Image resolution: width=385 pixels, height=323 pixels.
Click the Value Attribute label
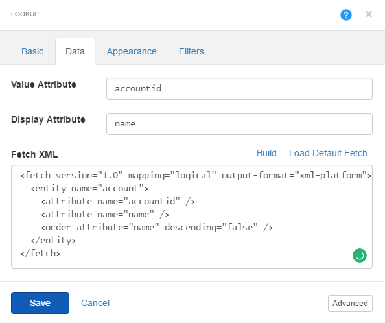(43, 84)
